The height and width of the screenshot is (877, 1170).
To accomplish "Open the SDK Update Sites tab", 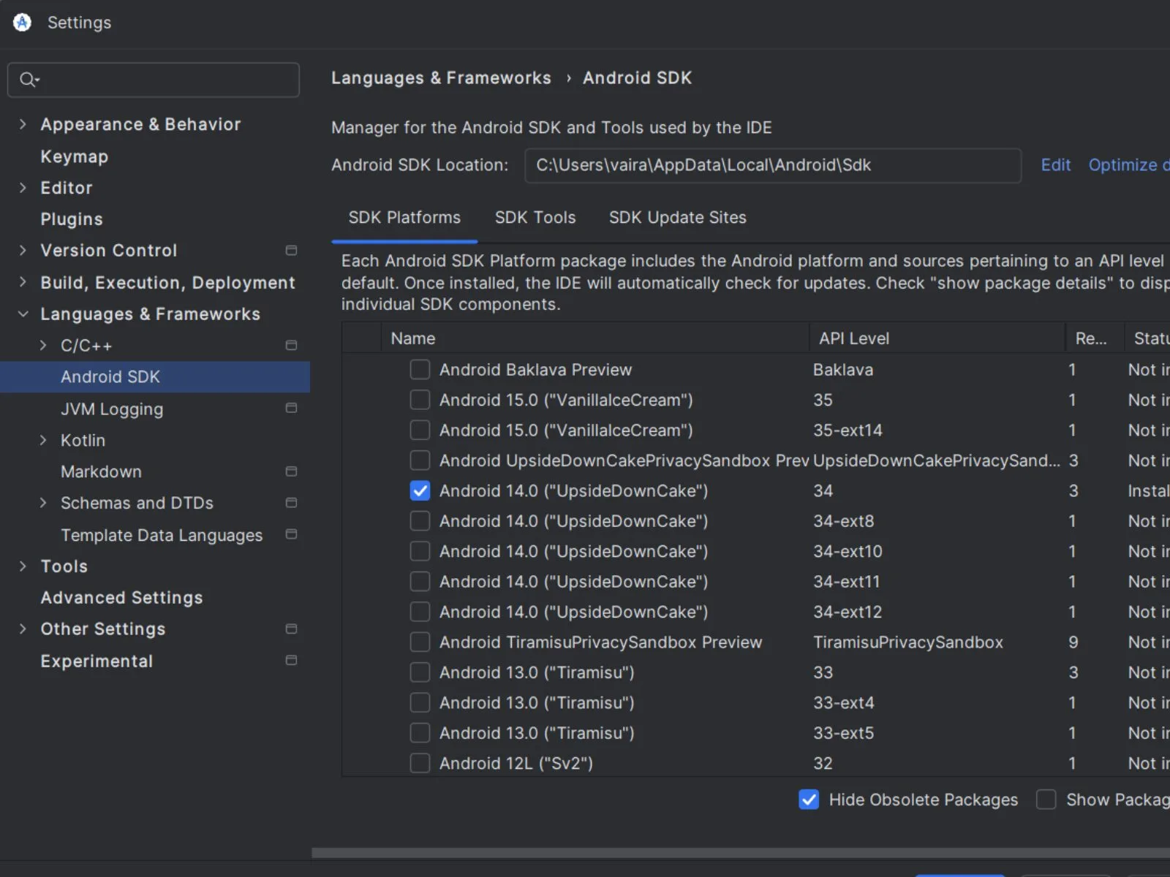I will [678, 218].
